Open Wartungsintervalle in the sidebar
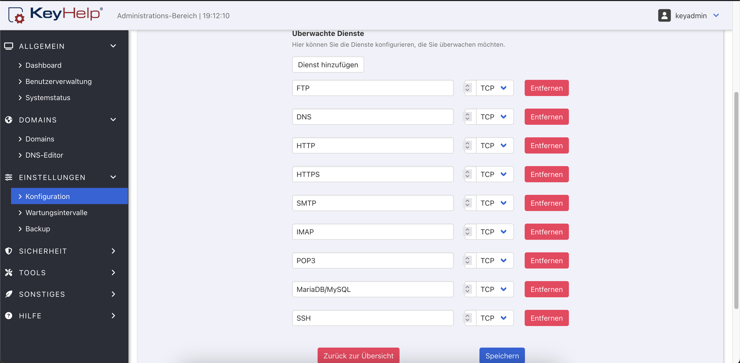Image resolution: width=740 pixels, height=363 pixels. click(x=56, y=213)
